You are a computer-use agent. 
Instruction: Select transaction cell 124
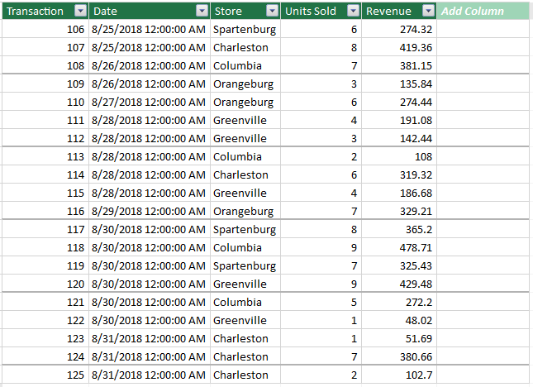click(45, 356)
